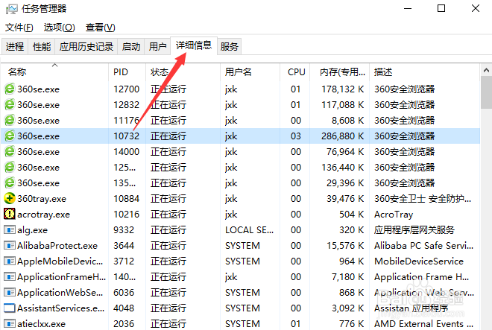Select memory value 286,880 K
This screenshot has height=330, width=492.
(343, 136)
